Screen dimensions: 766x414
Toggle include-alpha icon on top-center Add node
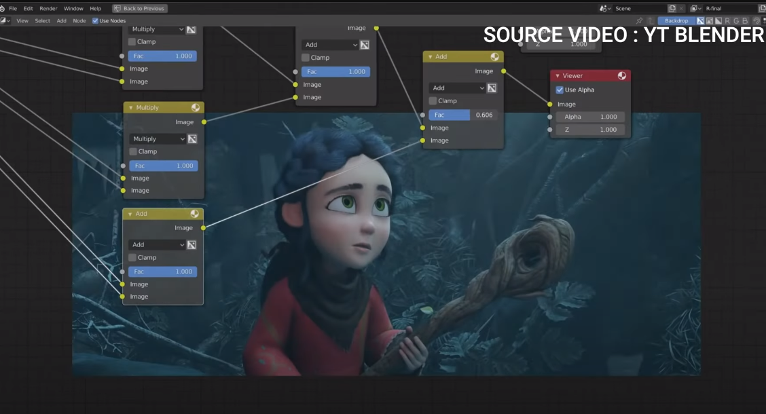[365, 45]
